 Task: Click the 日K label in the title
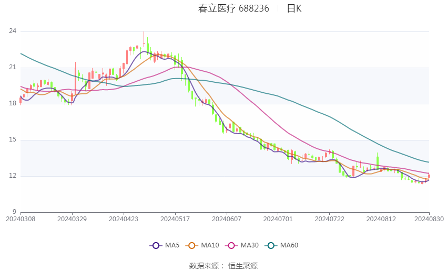(x=294, y=8)
